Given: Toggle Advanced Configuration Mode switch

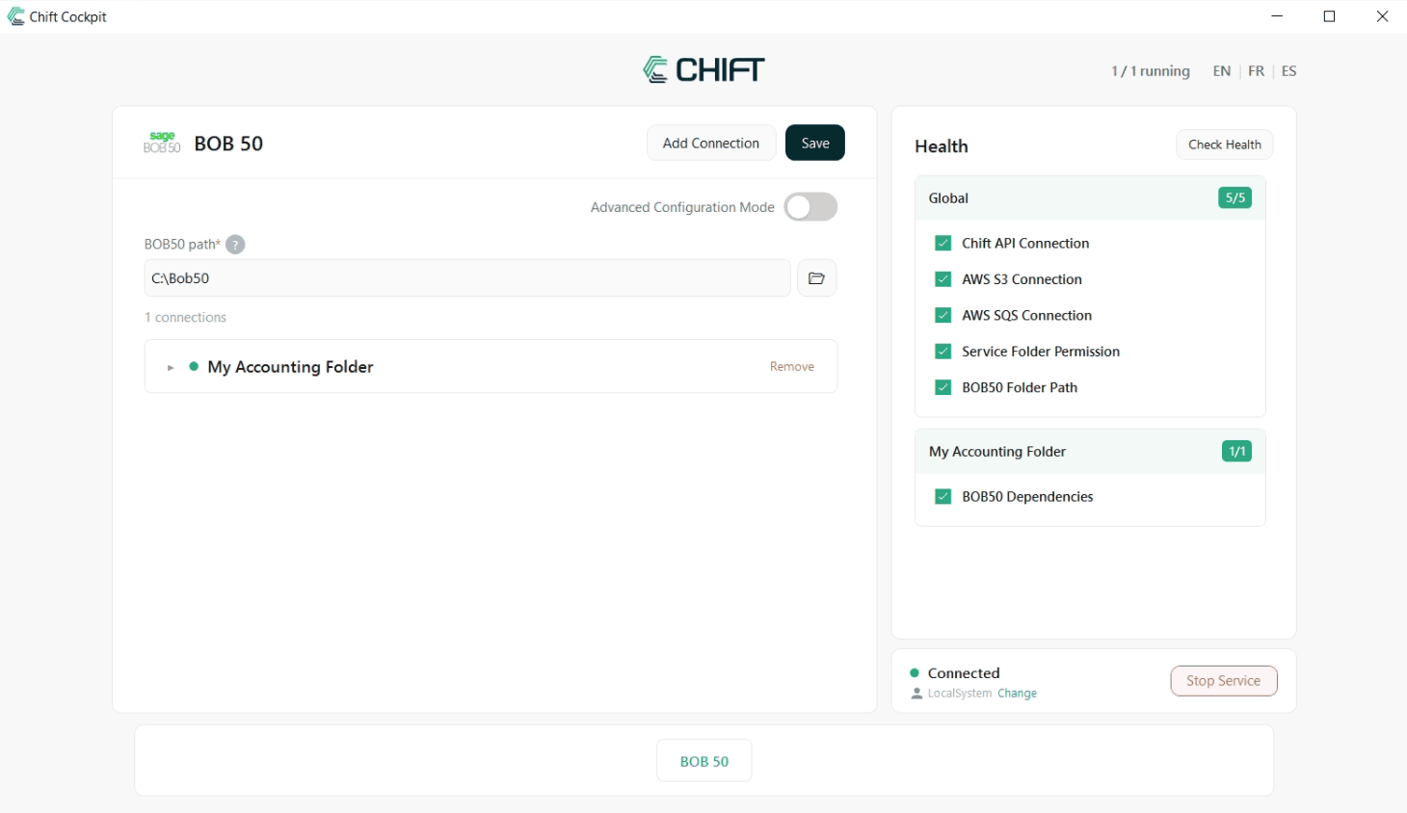Looking at the screenshot, I should tap(810, 207).
